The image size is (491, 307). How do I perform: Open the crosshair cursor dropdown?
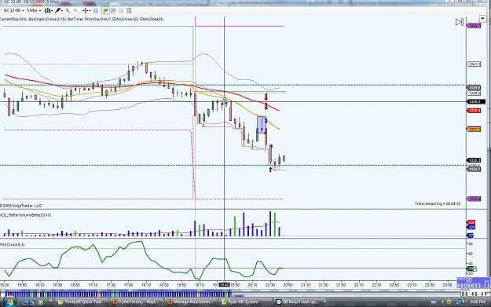click(x=86, y=11)
